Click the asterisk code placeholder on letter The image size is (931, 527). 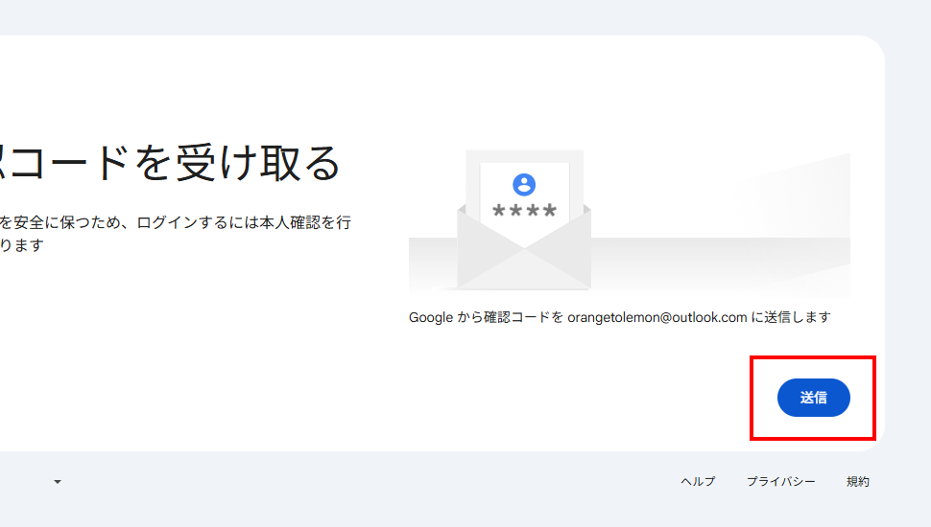coord(524,211)
